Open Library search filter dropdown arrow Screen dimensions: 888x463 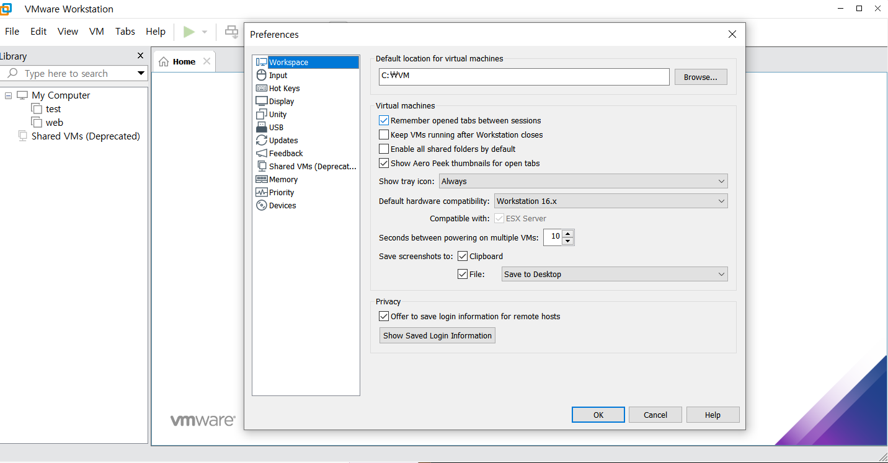tap(141, 73)
